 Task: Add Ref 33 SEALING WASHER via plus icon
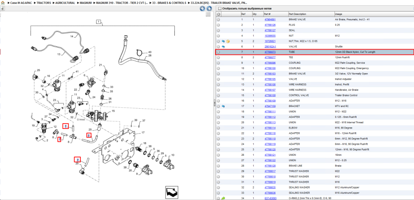click(218, 193)
